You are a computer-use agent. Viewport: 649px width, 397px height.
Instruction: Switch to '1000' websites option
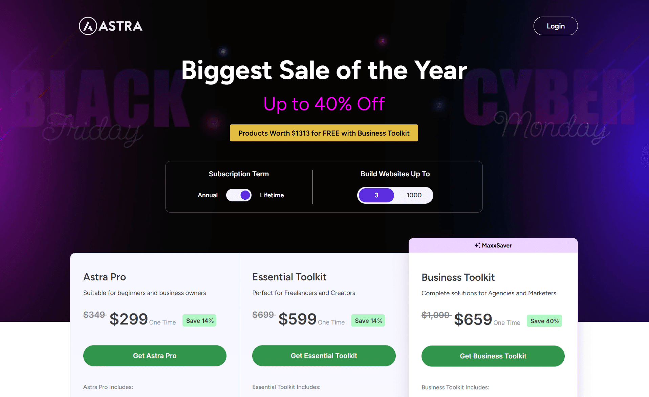[413, 195]
